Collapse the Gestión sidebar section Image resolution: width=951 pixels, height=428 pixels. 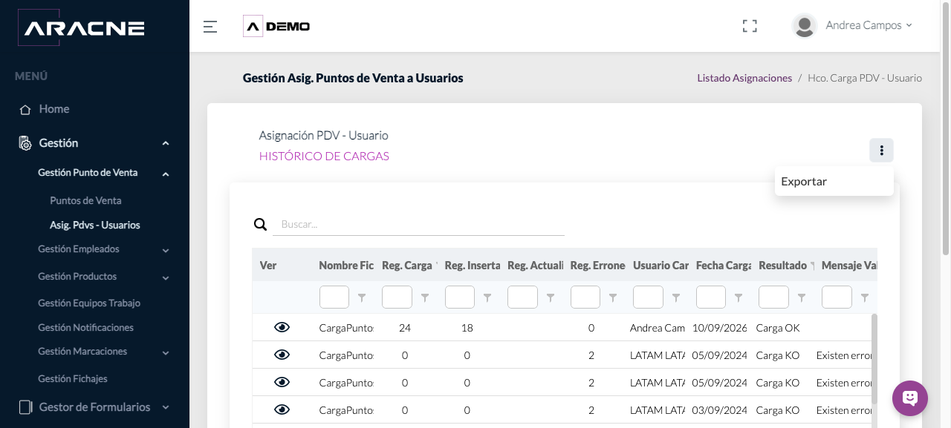(94, 143)
